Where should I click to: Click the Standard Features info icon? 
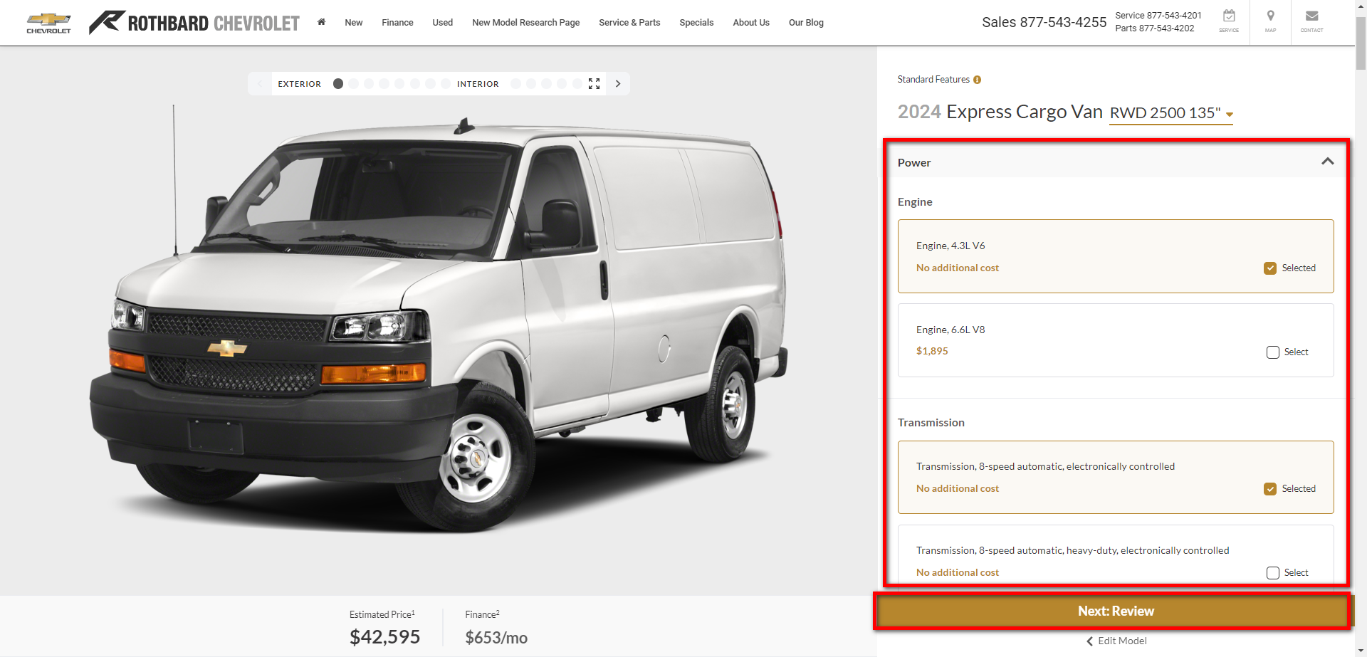(978, 79)
